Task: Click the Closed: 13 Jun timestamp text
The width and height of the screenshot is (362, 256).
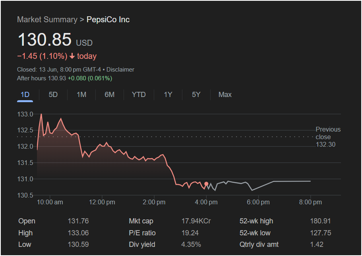Action: 59,70
